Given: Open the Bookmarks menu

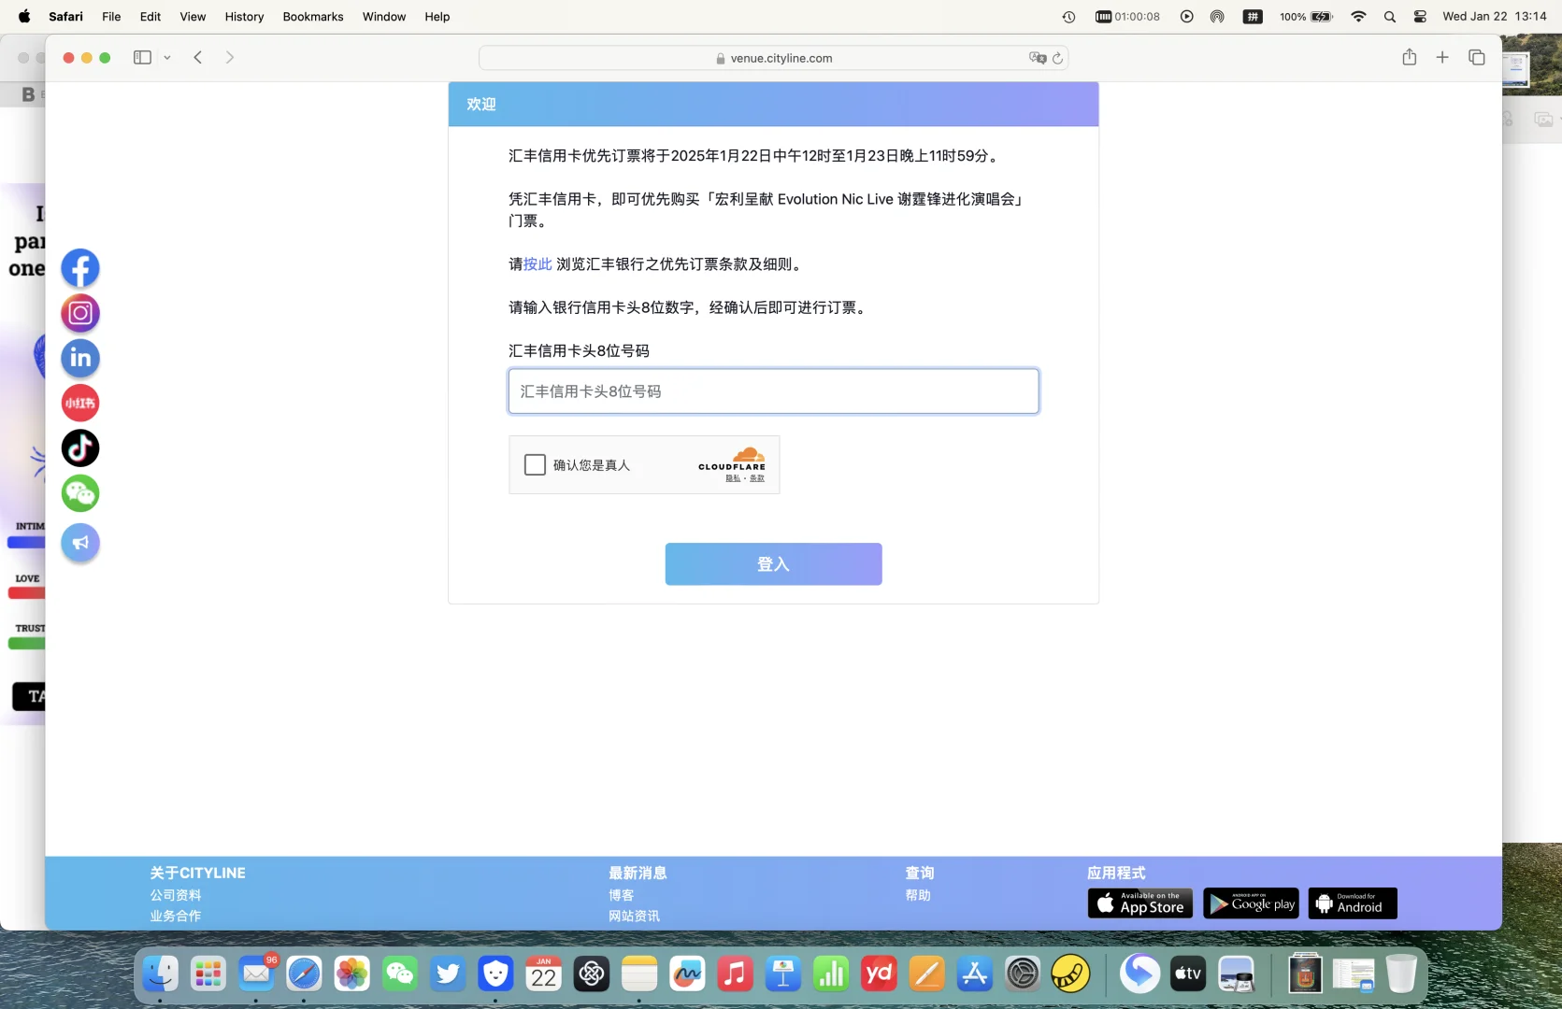Looking at the screenshot, I should [313, 17].
